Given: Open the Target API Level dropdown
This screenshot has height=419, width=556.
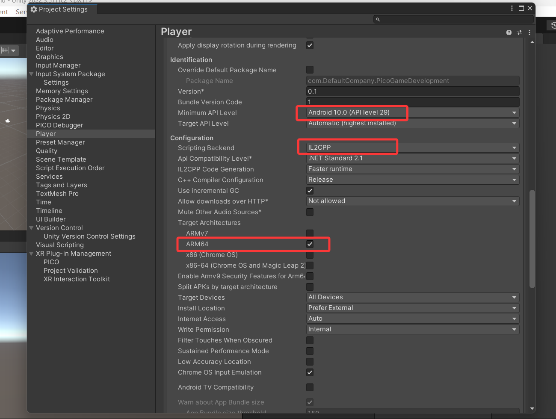Looking at the screenshot, I should 413,124.
